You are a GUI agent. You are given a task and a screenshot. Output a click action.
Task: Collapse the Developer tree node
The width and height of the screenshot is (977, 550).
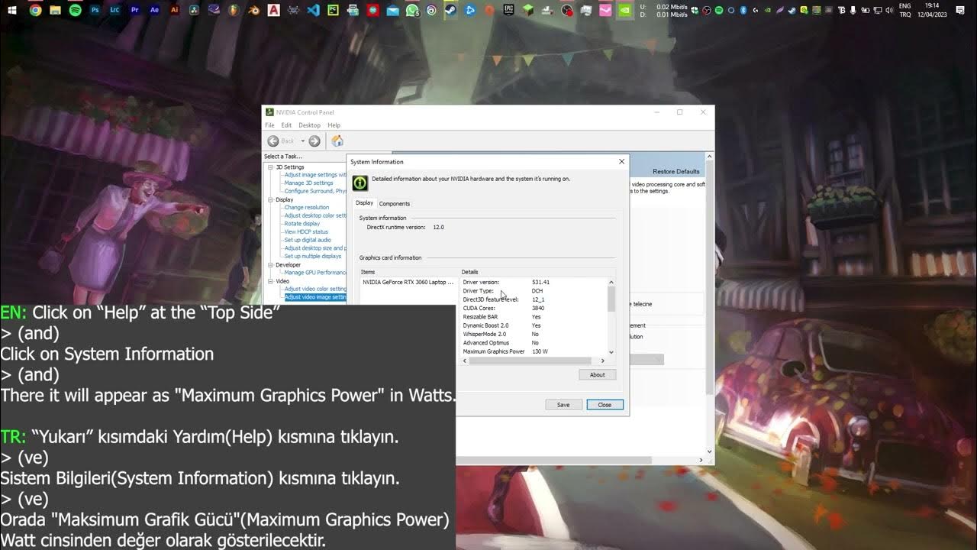[269, 264]
